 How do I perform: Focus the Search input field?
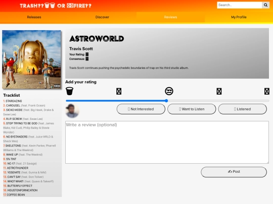point(240,5)
